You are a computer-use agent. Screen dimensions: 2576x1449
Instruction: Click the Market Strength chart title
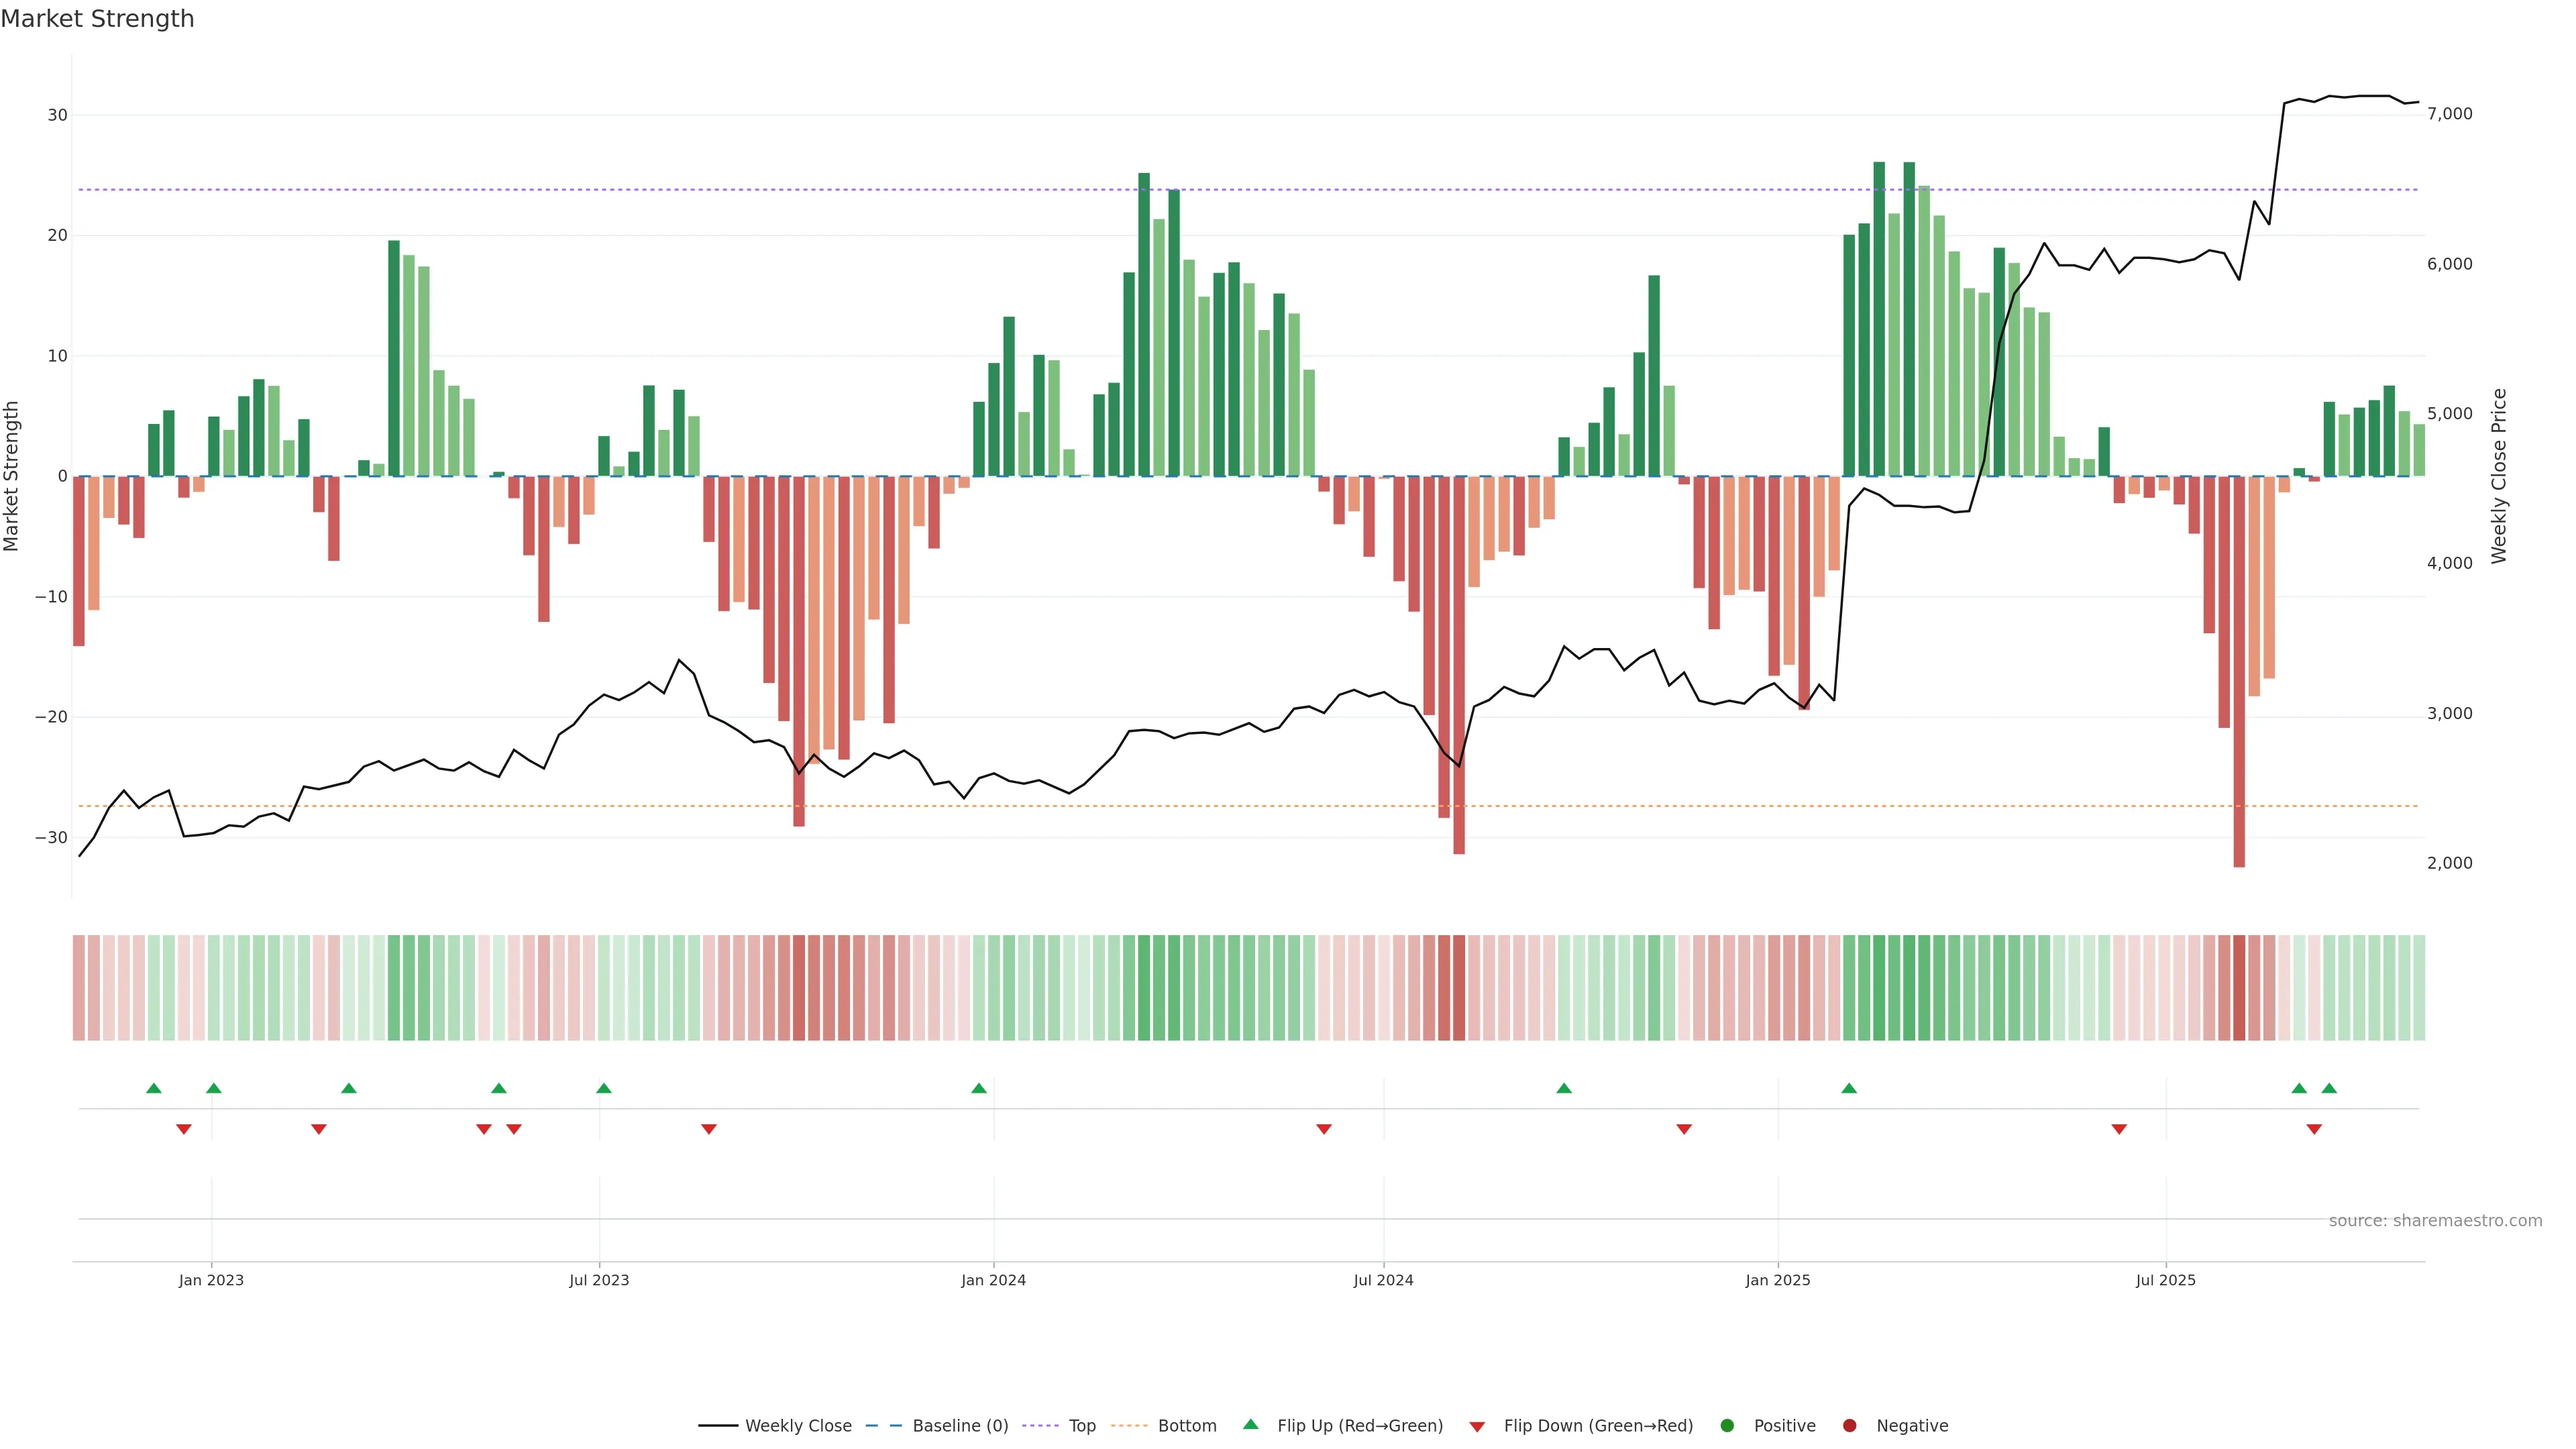point(97,19)
